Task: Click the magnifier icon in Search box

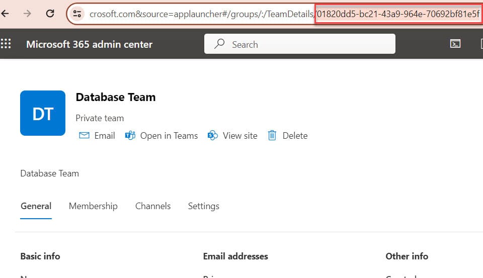Action: pyautogui.click(x=219, y=44)
